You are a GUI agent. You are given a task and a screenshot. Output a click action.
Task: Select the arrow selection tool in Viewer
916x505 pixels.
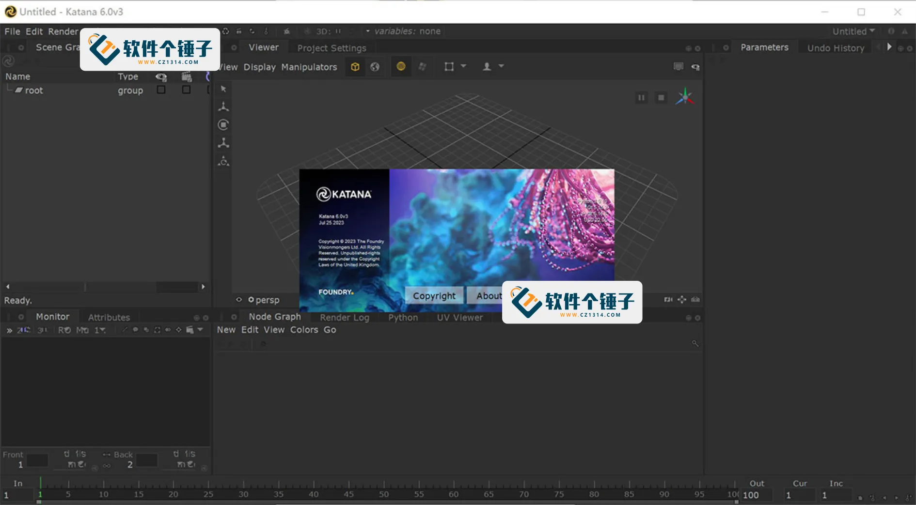click(x=223, y=89)
